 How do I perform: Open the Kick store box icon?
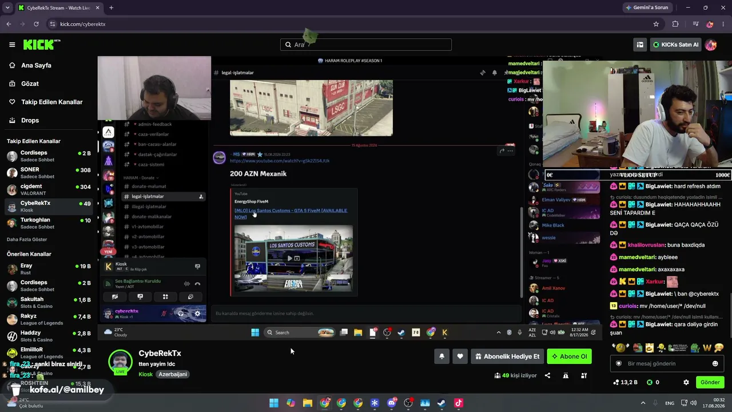point(640,45)
